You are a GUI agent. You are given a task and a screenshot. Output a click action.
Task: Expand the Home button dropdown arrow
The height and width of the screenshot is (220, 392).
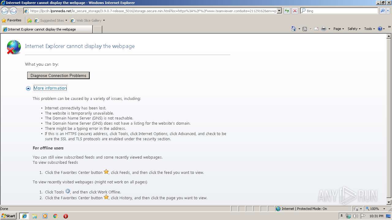299,29
